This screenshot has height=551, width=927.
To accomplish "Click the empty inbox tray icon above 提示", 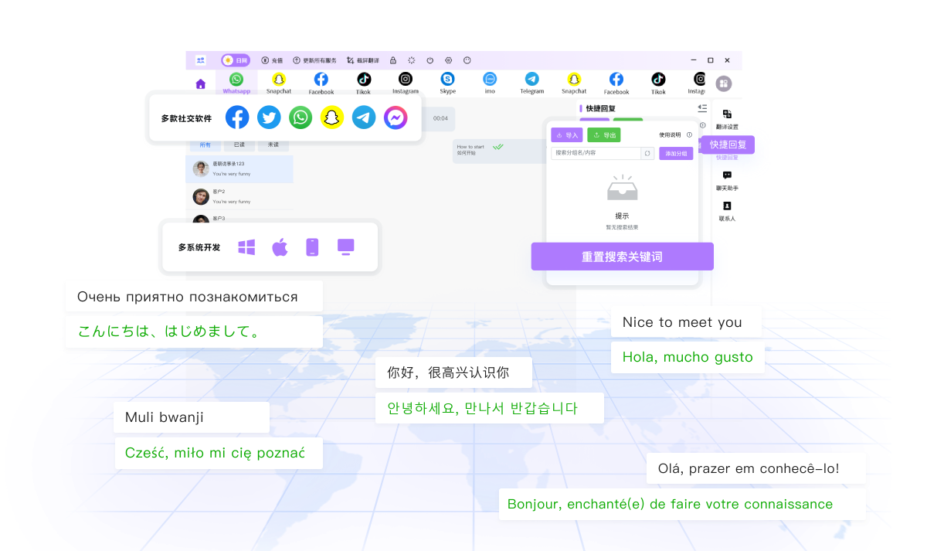I will pyautogui.click(x=622, y=188).
